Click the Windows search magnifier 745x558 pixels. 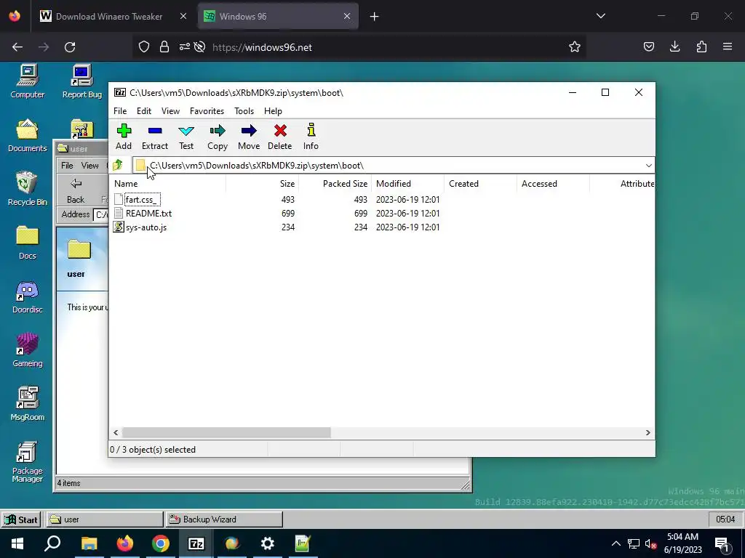pos(52,543)
